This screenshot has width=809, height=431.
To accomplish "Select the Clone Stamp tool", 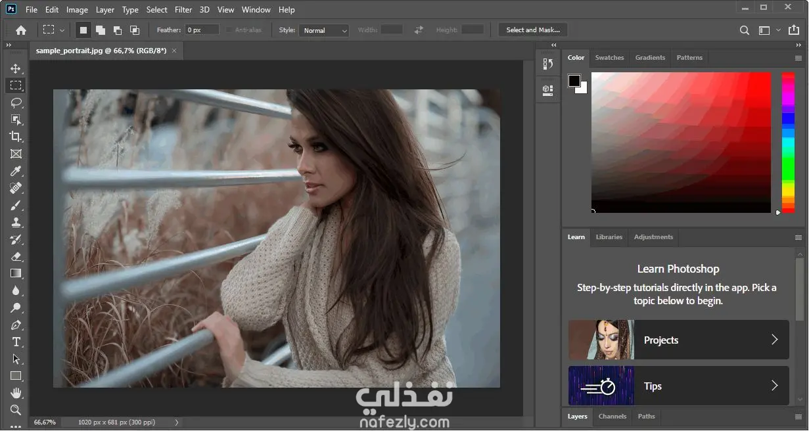I will [16, 223].
